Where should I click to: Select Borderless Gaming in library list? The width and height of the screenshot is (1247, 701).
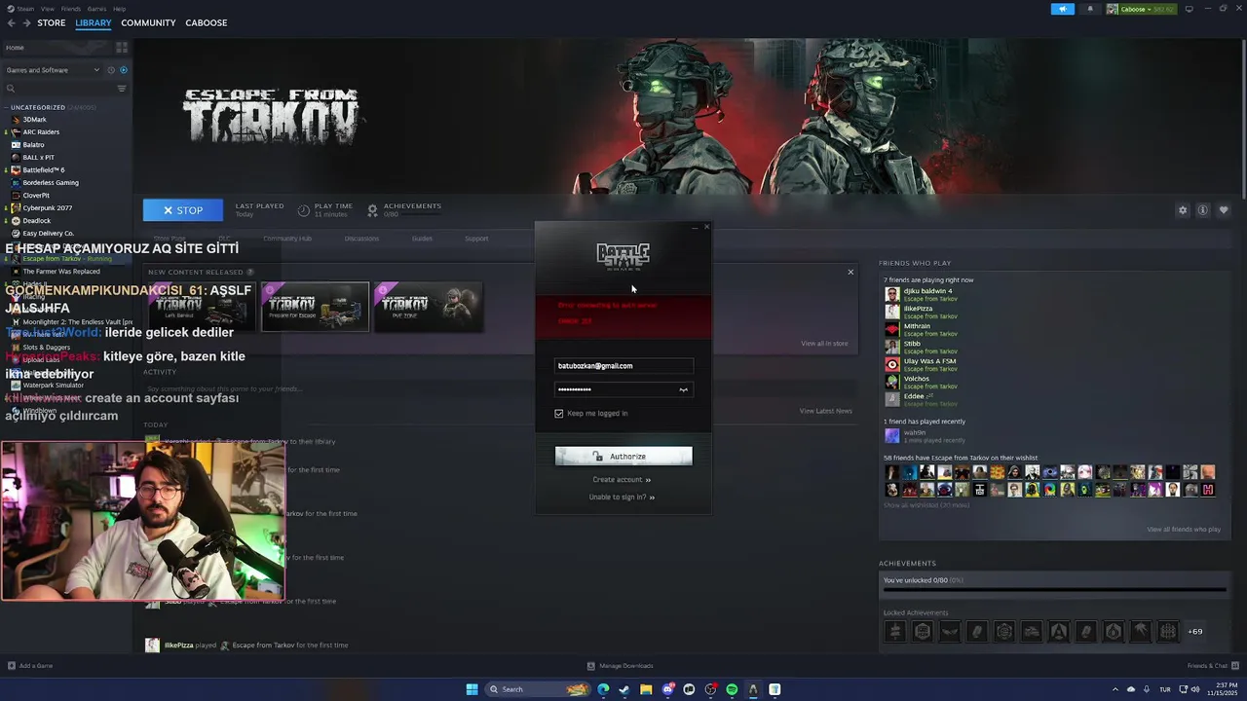[x=50, y=183]
